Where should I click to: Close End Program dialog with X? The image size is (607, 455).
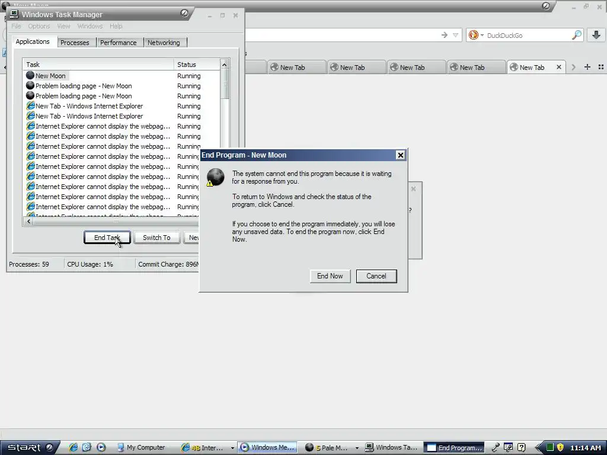pyautogui.click(x=400, y=155)
